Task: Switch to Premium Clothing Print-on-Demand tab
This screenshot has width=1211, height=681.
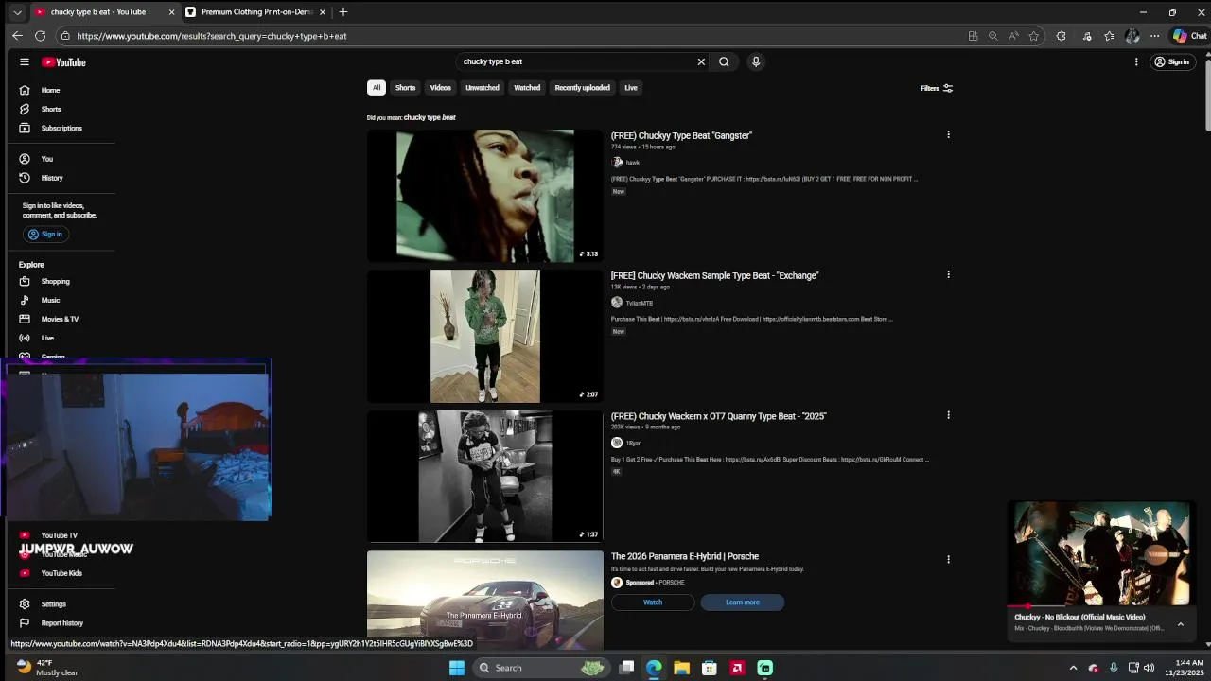Action: pyautogui.click(x=255, y=12)
